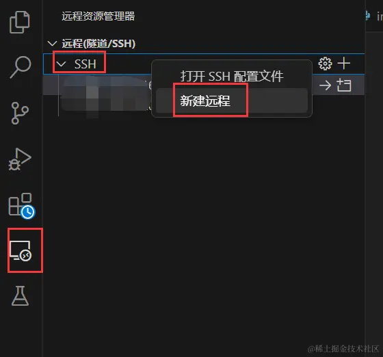Viewport: 383px width, 357px height.
Task: Switch to the partially visible editor tab
Action: [x=374, y=16]
